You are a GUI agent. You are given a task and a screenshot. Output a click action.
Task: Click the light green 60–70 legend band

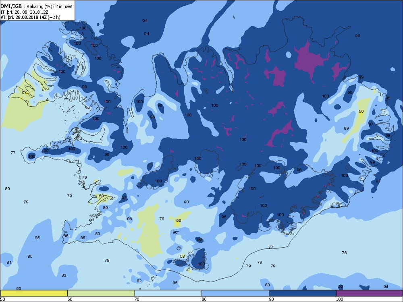pyautogui.click(x=101, y=293)
